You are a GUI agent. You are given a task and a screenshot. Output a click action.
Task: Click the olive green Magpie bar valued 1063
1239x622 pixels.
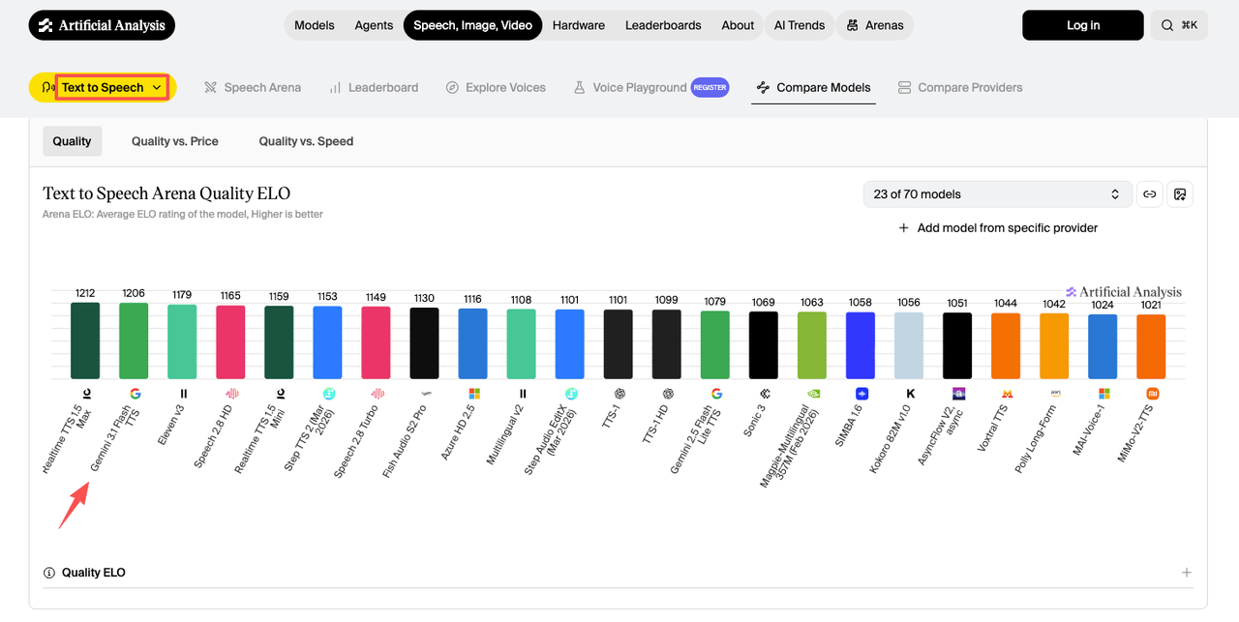[x=812, y=345]
